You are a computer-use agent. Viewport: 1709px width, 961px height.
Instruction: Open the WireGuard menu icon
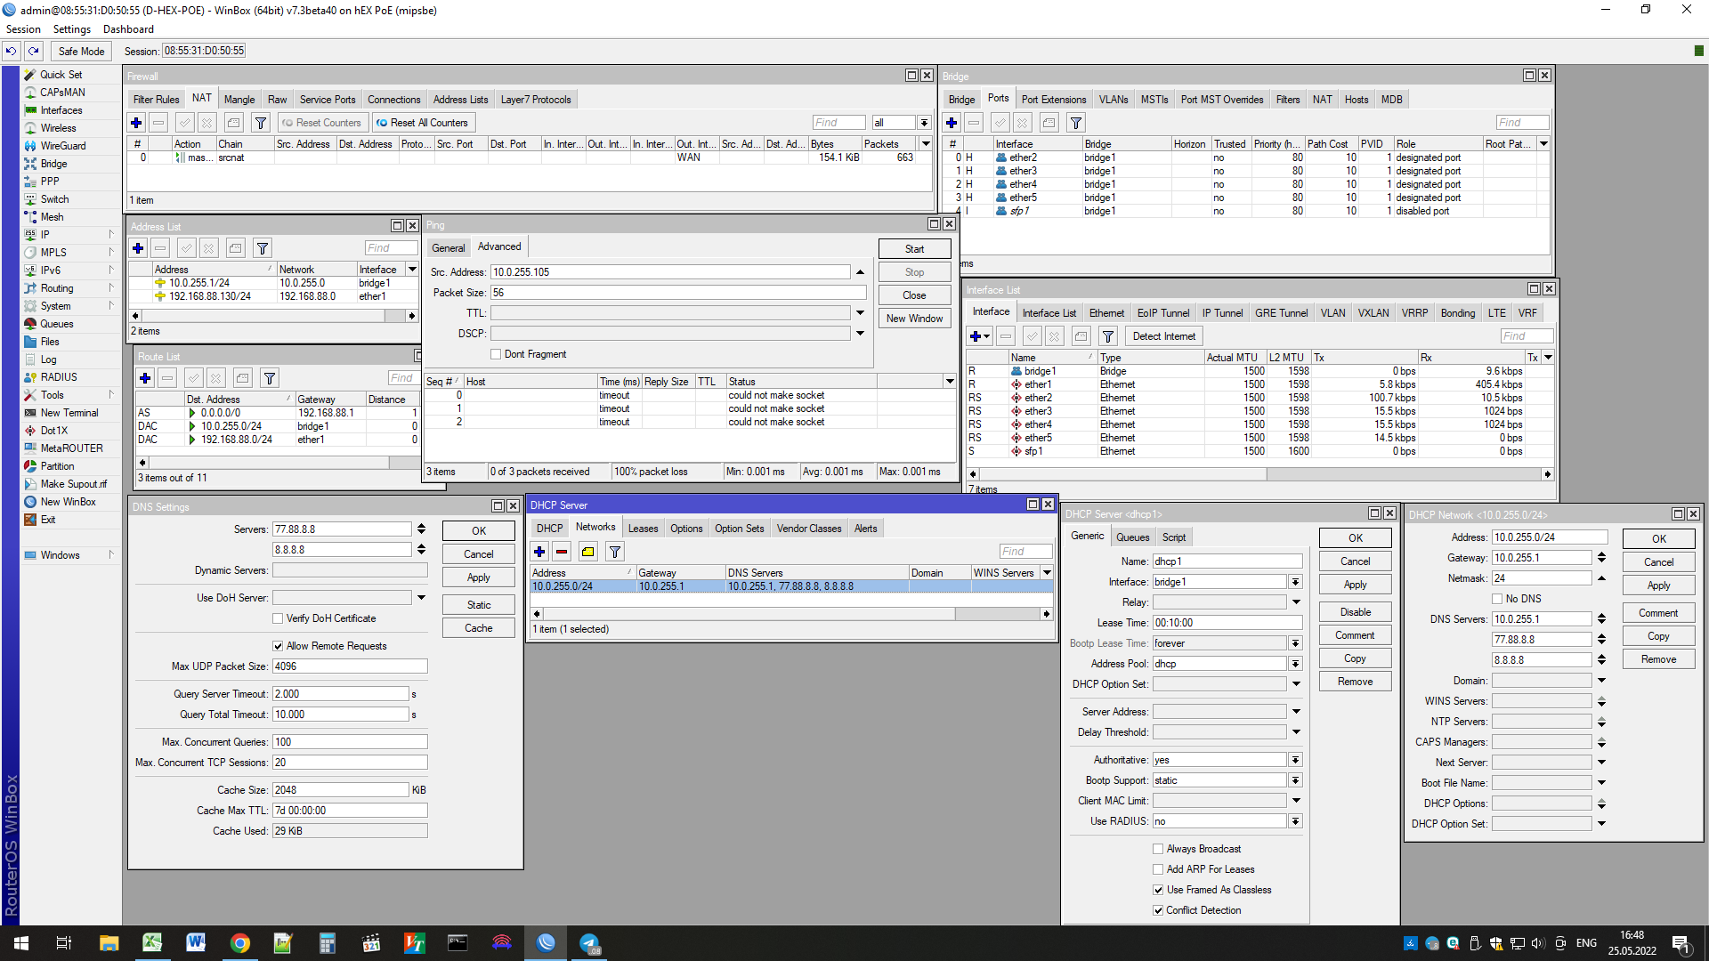point(31,146)
